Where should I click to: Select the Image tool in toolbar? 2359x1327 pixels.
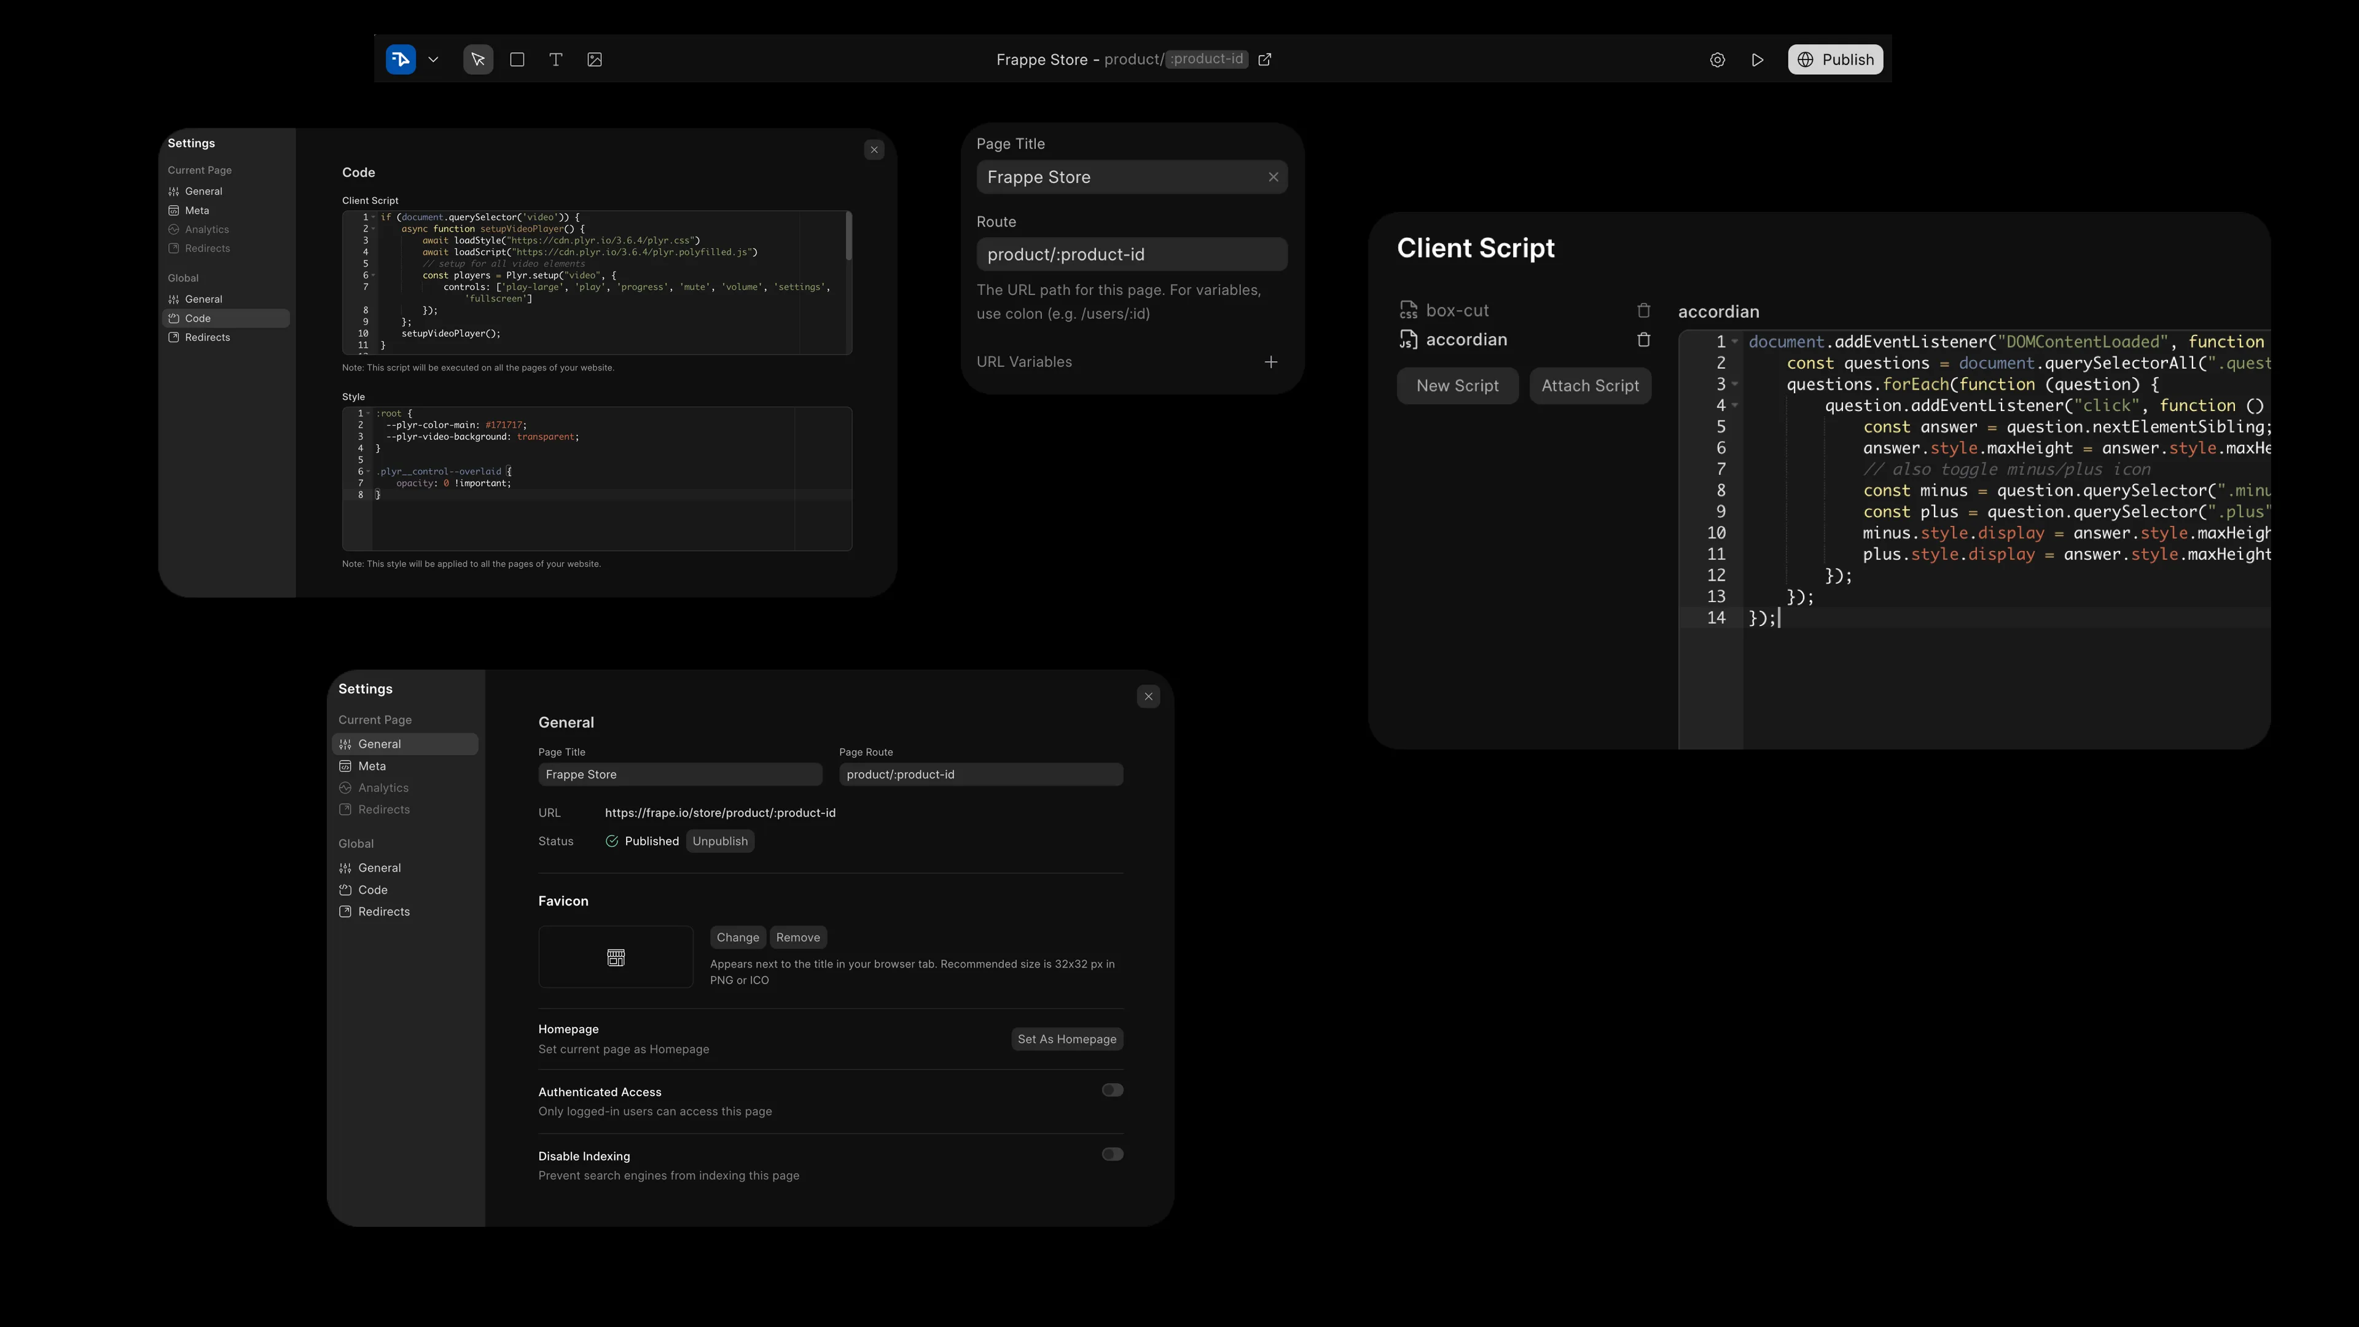tap(594, 60)
